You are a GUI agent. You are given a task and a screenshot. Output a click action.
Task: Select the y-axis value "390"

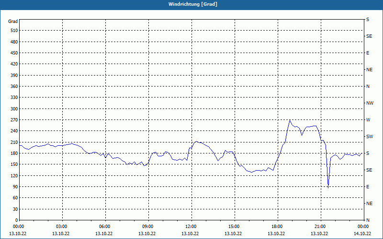[x=14, y=76]
